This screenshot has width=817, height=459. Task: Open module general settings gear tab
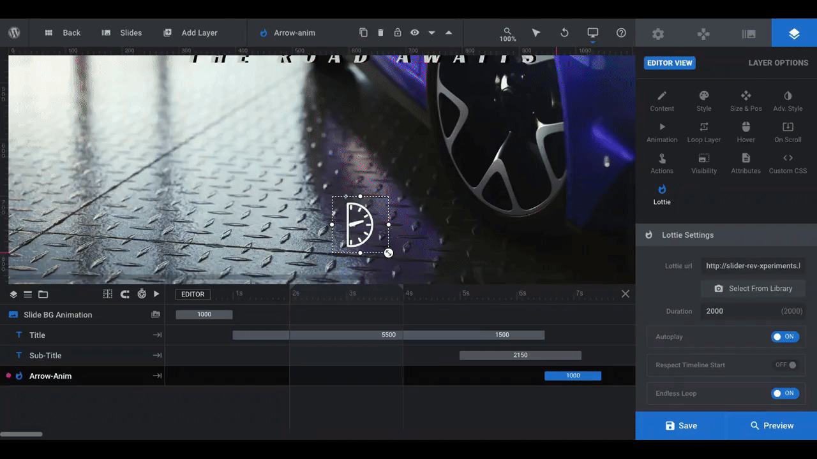(x=658, y=34)
